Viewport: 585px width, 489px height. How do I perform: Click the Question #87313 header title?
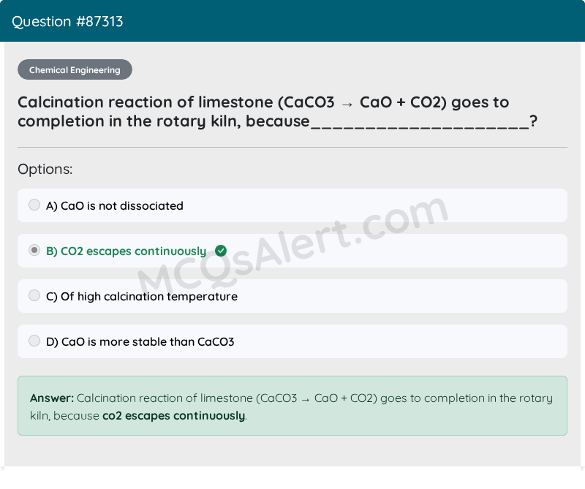click(x=67, y=22)
